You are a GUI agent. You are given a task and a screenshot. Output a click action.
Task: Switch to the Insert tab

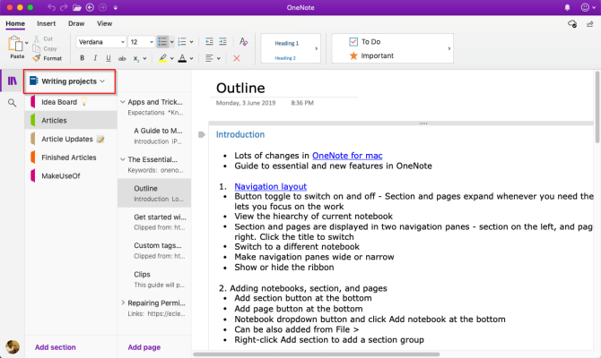pyautogui.click(x=47, y=23)
